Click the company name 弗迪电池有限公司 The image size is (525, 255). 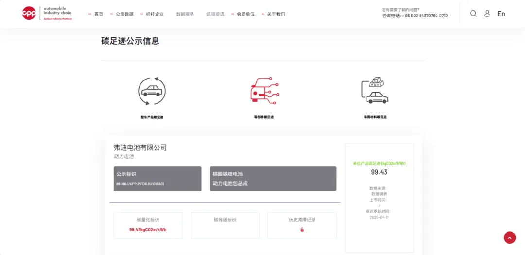tap(140, 147)
